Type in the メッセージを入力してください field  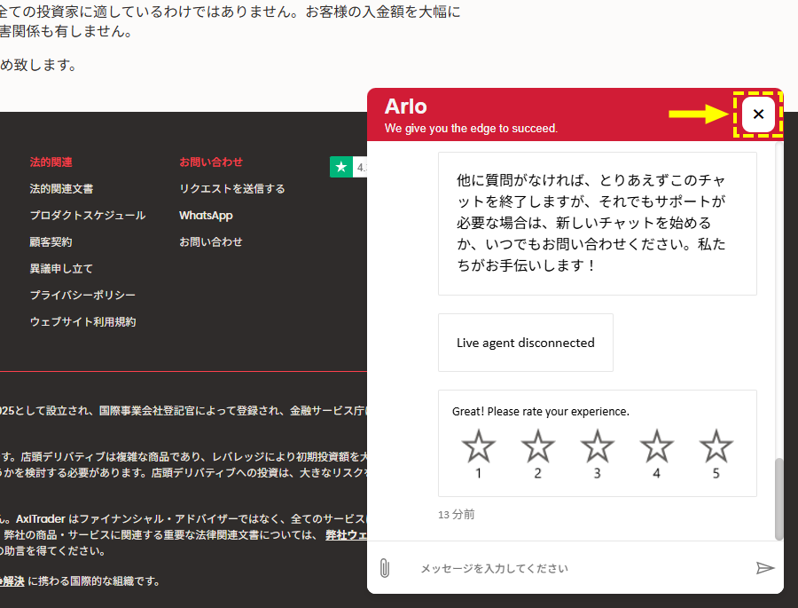pos(567,568)
